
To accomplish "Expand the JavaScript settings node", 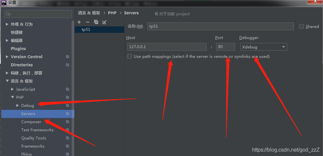I will (x=12, y=89).
